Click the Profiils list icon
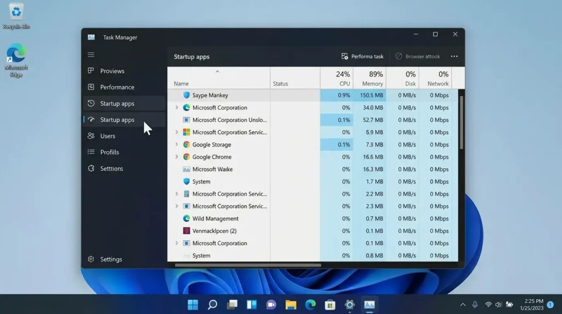 pos(91,152)
